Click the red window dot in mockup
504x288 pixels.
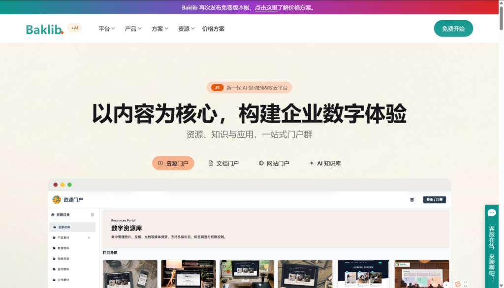55,185
